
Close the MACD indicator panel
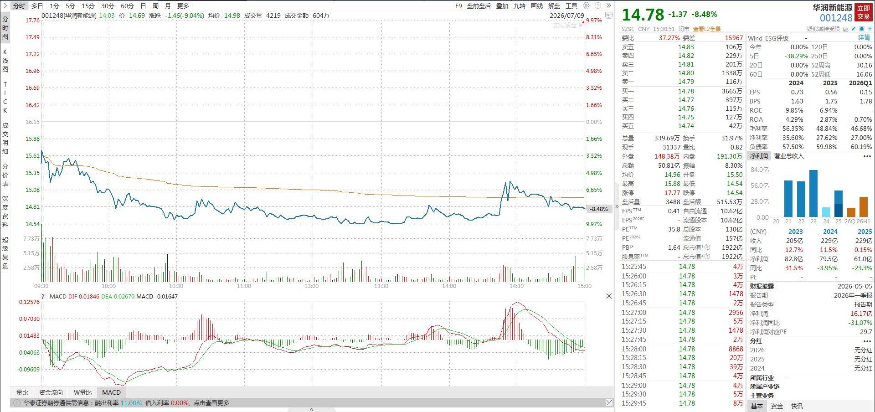tap(609, 296)
